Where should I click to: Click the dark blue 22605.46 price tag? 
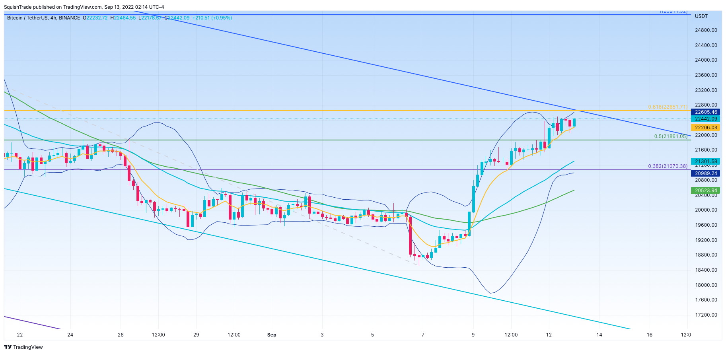click(706, 112)
